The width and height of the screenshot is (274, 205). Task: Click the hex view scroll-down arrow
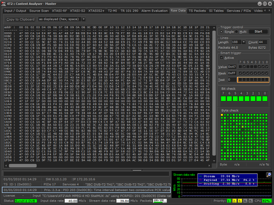point(214,161)
